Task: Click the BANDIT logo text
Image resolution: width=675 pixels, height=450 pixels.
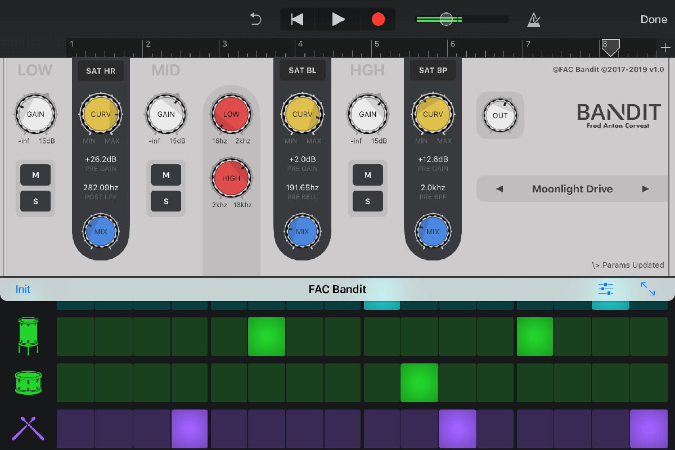Action: pos(618,112)
